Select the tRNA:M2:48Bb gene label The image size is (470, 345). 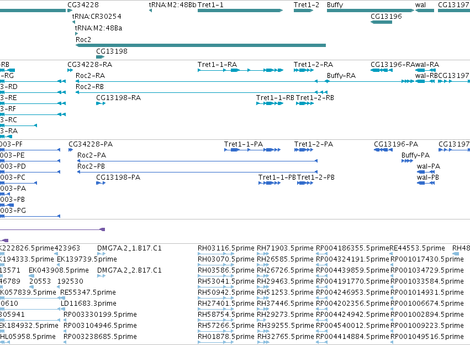pos(173,5)
